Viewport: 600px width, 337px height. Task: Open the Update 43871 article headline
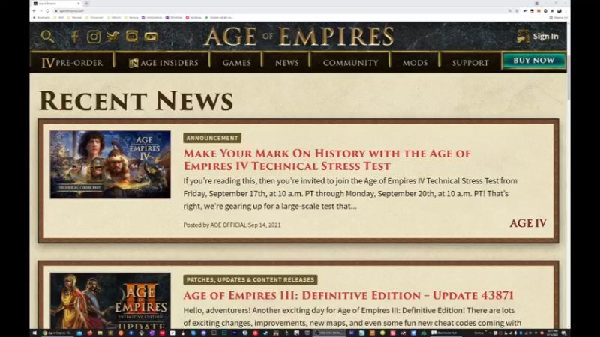click(x=348, y=295)
